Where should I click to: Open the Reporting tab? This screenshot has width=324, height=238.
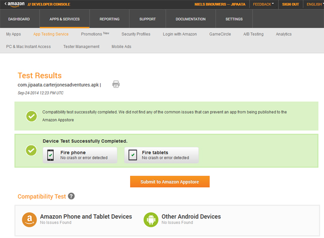coord(109,19)
